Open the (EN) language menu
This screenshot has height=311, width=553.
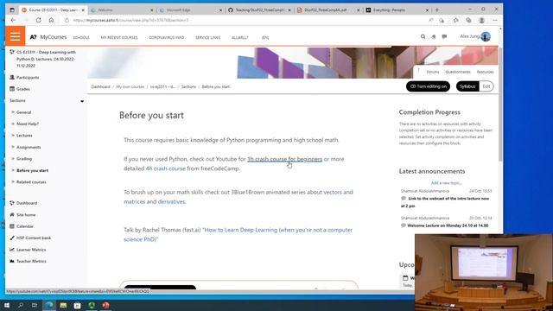tap(265, 37)
